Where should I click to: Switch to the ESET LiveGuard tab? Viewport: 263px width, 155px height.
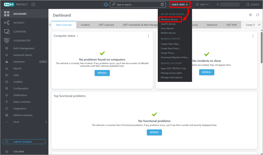[106, 25]
